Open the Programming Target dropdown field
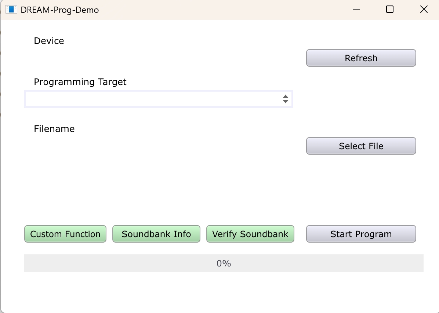The width and height of the screenshot is (439, 313). click(159, 99)
